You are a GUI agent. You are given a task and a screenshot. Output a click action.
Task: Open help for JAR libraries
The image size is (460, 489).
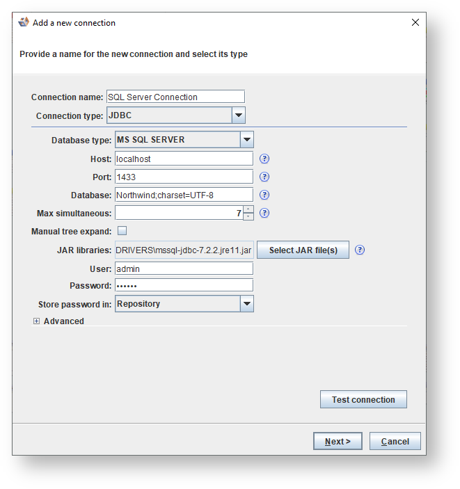(360, 250)
